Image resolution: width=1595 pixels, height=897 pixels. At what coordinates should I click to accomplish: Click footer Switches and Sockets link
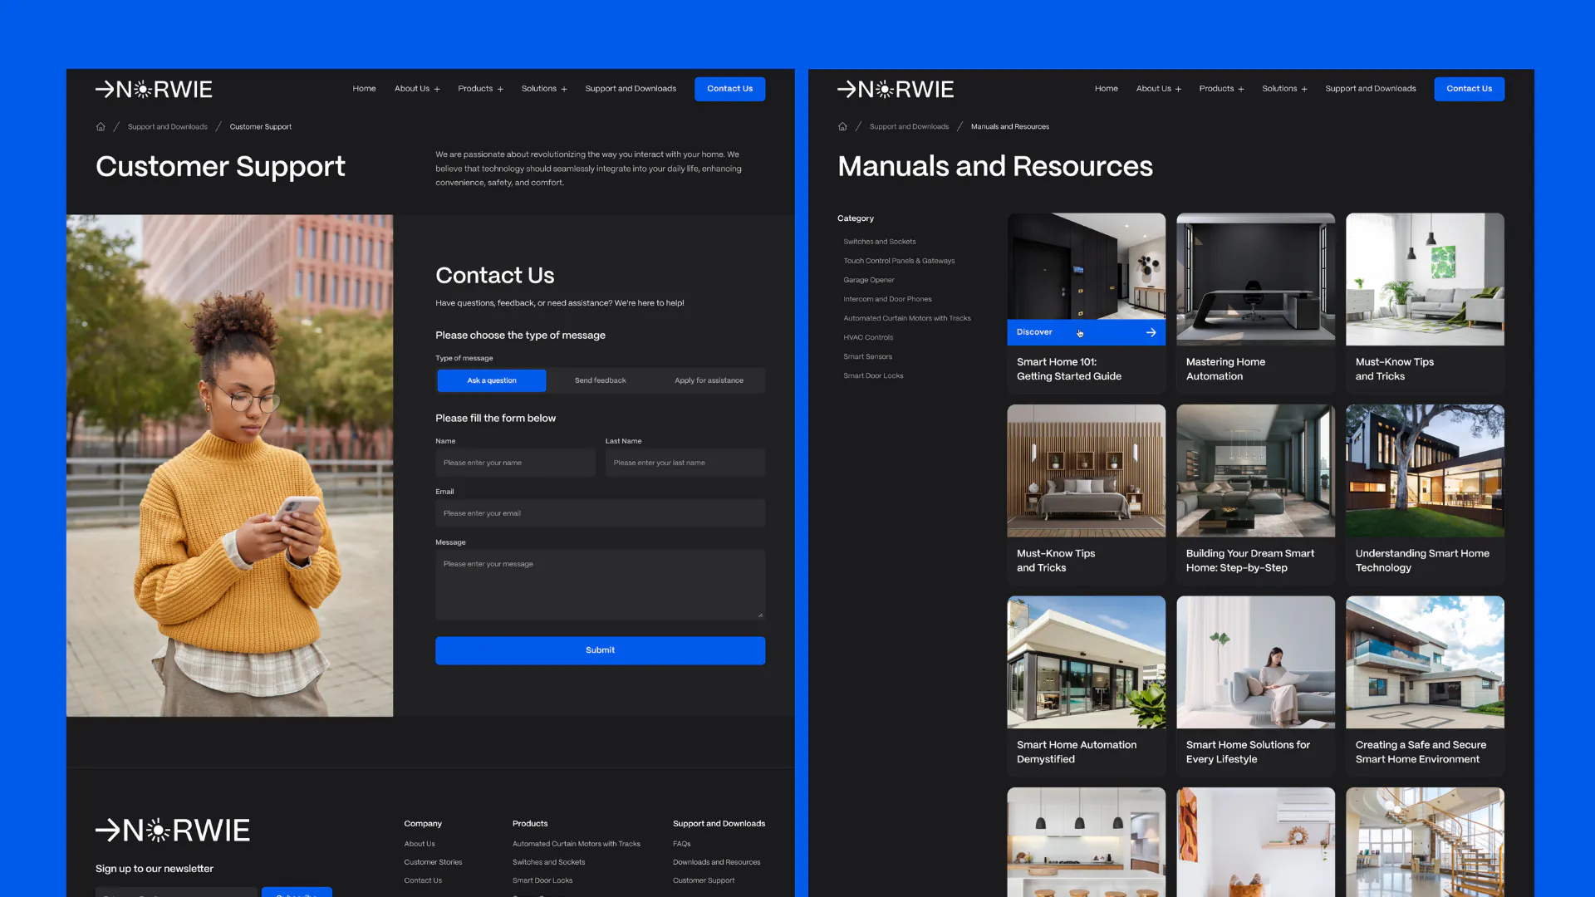pos(548,862)
